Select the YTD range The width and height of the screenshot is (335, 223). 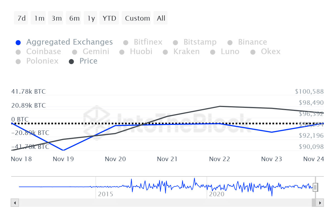pyautogui.click(x=109, y=18)
